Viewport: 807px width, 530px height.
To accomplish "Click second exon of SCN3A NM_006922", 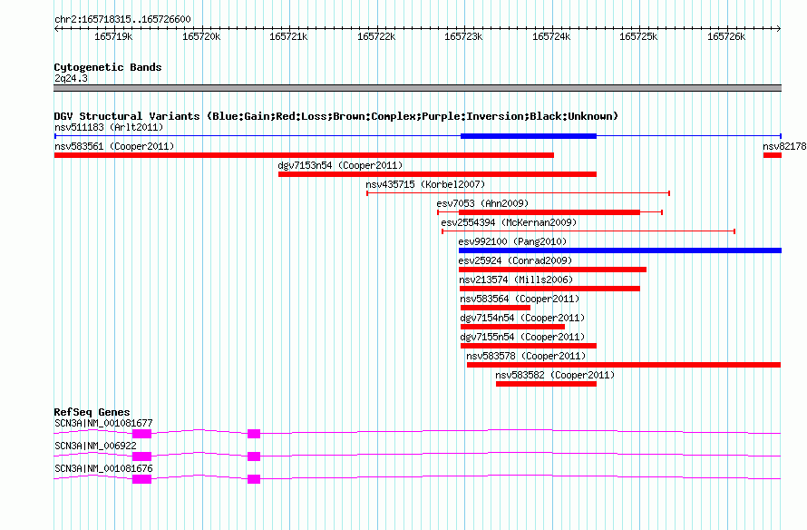I will click(x=254, y=456).
